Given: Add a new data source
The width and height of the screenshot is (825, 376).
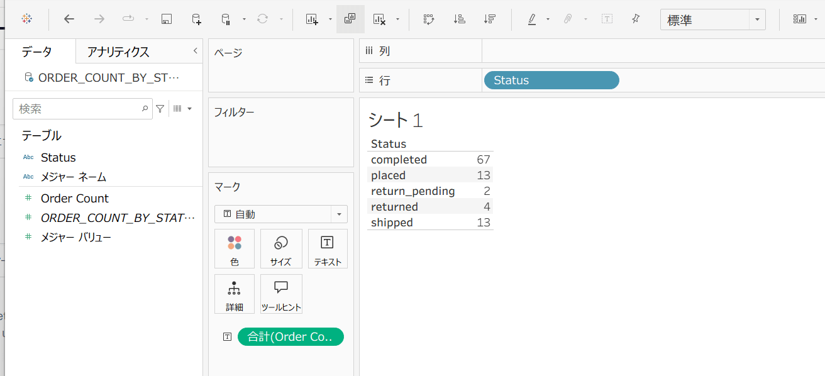Looking at the screenshot, I should tap(196, 19).
